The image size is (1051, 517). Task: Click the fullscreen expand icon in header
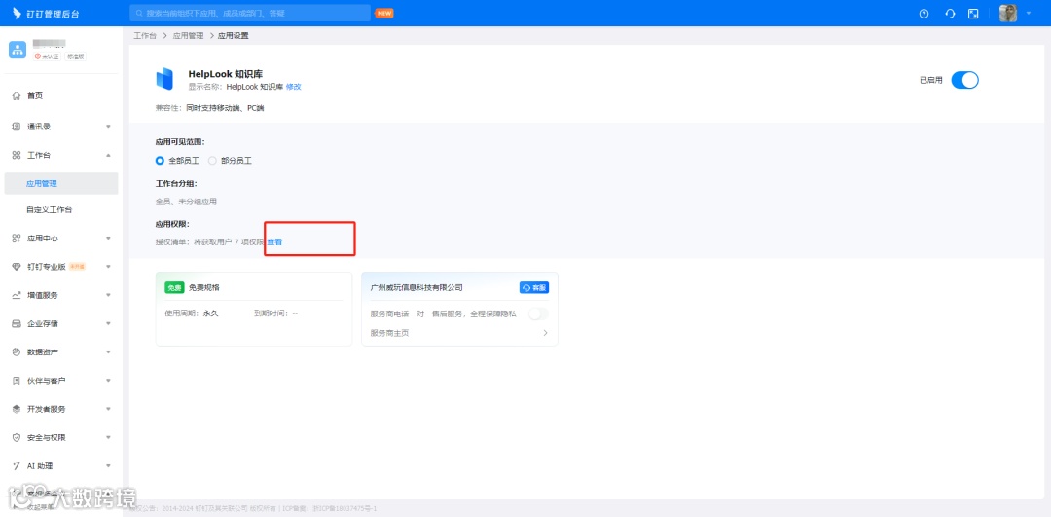973,14
